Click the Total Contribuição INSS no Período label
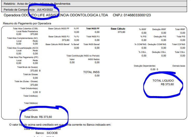The height and width of the screenshot is (137, 191). click(x=83, y=56)
